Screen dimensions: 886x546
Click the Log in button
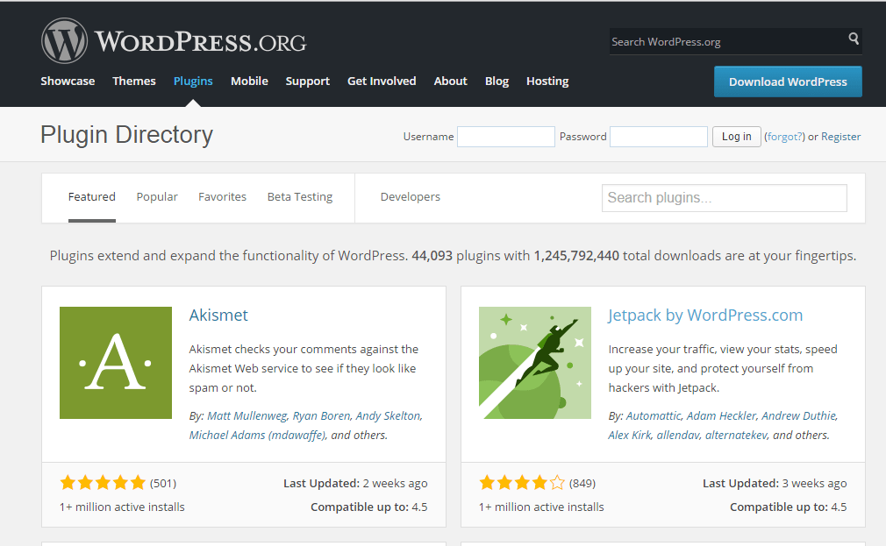pos(736,137)
